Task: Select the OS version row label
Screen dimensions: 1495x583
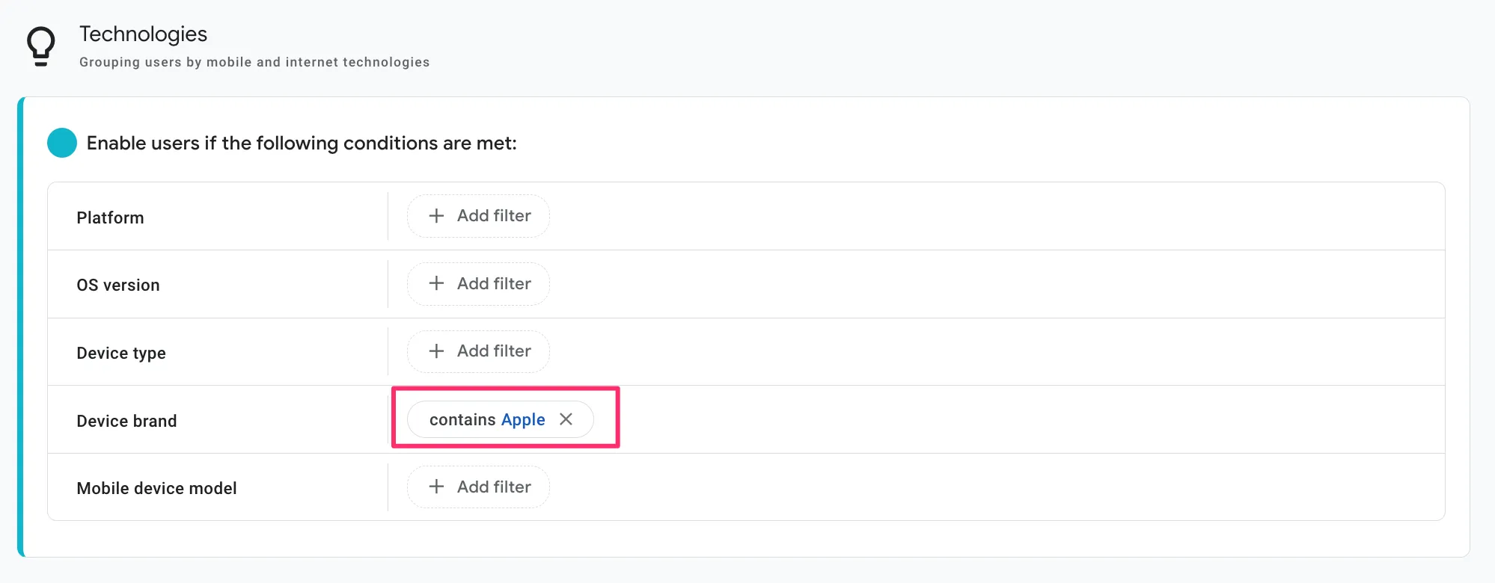Action: [x=118, y=285]
